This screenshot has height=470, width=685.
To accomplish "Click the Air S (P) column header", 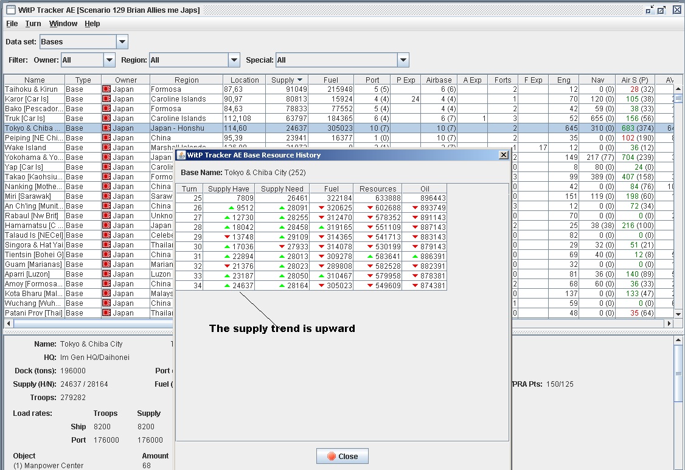I will tap(635, 80).
